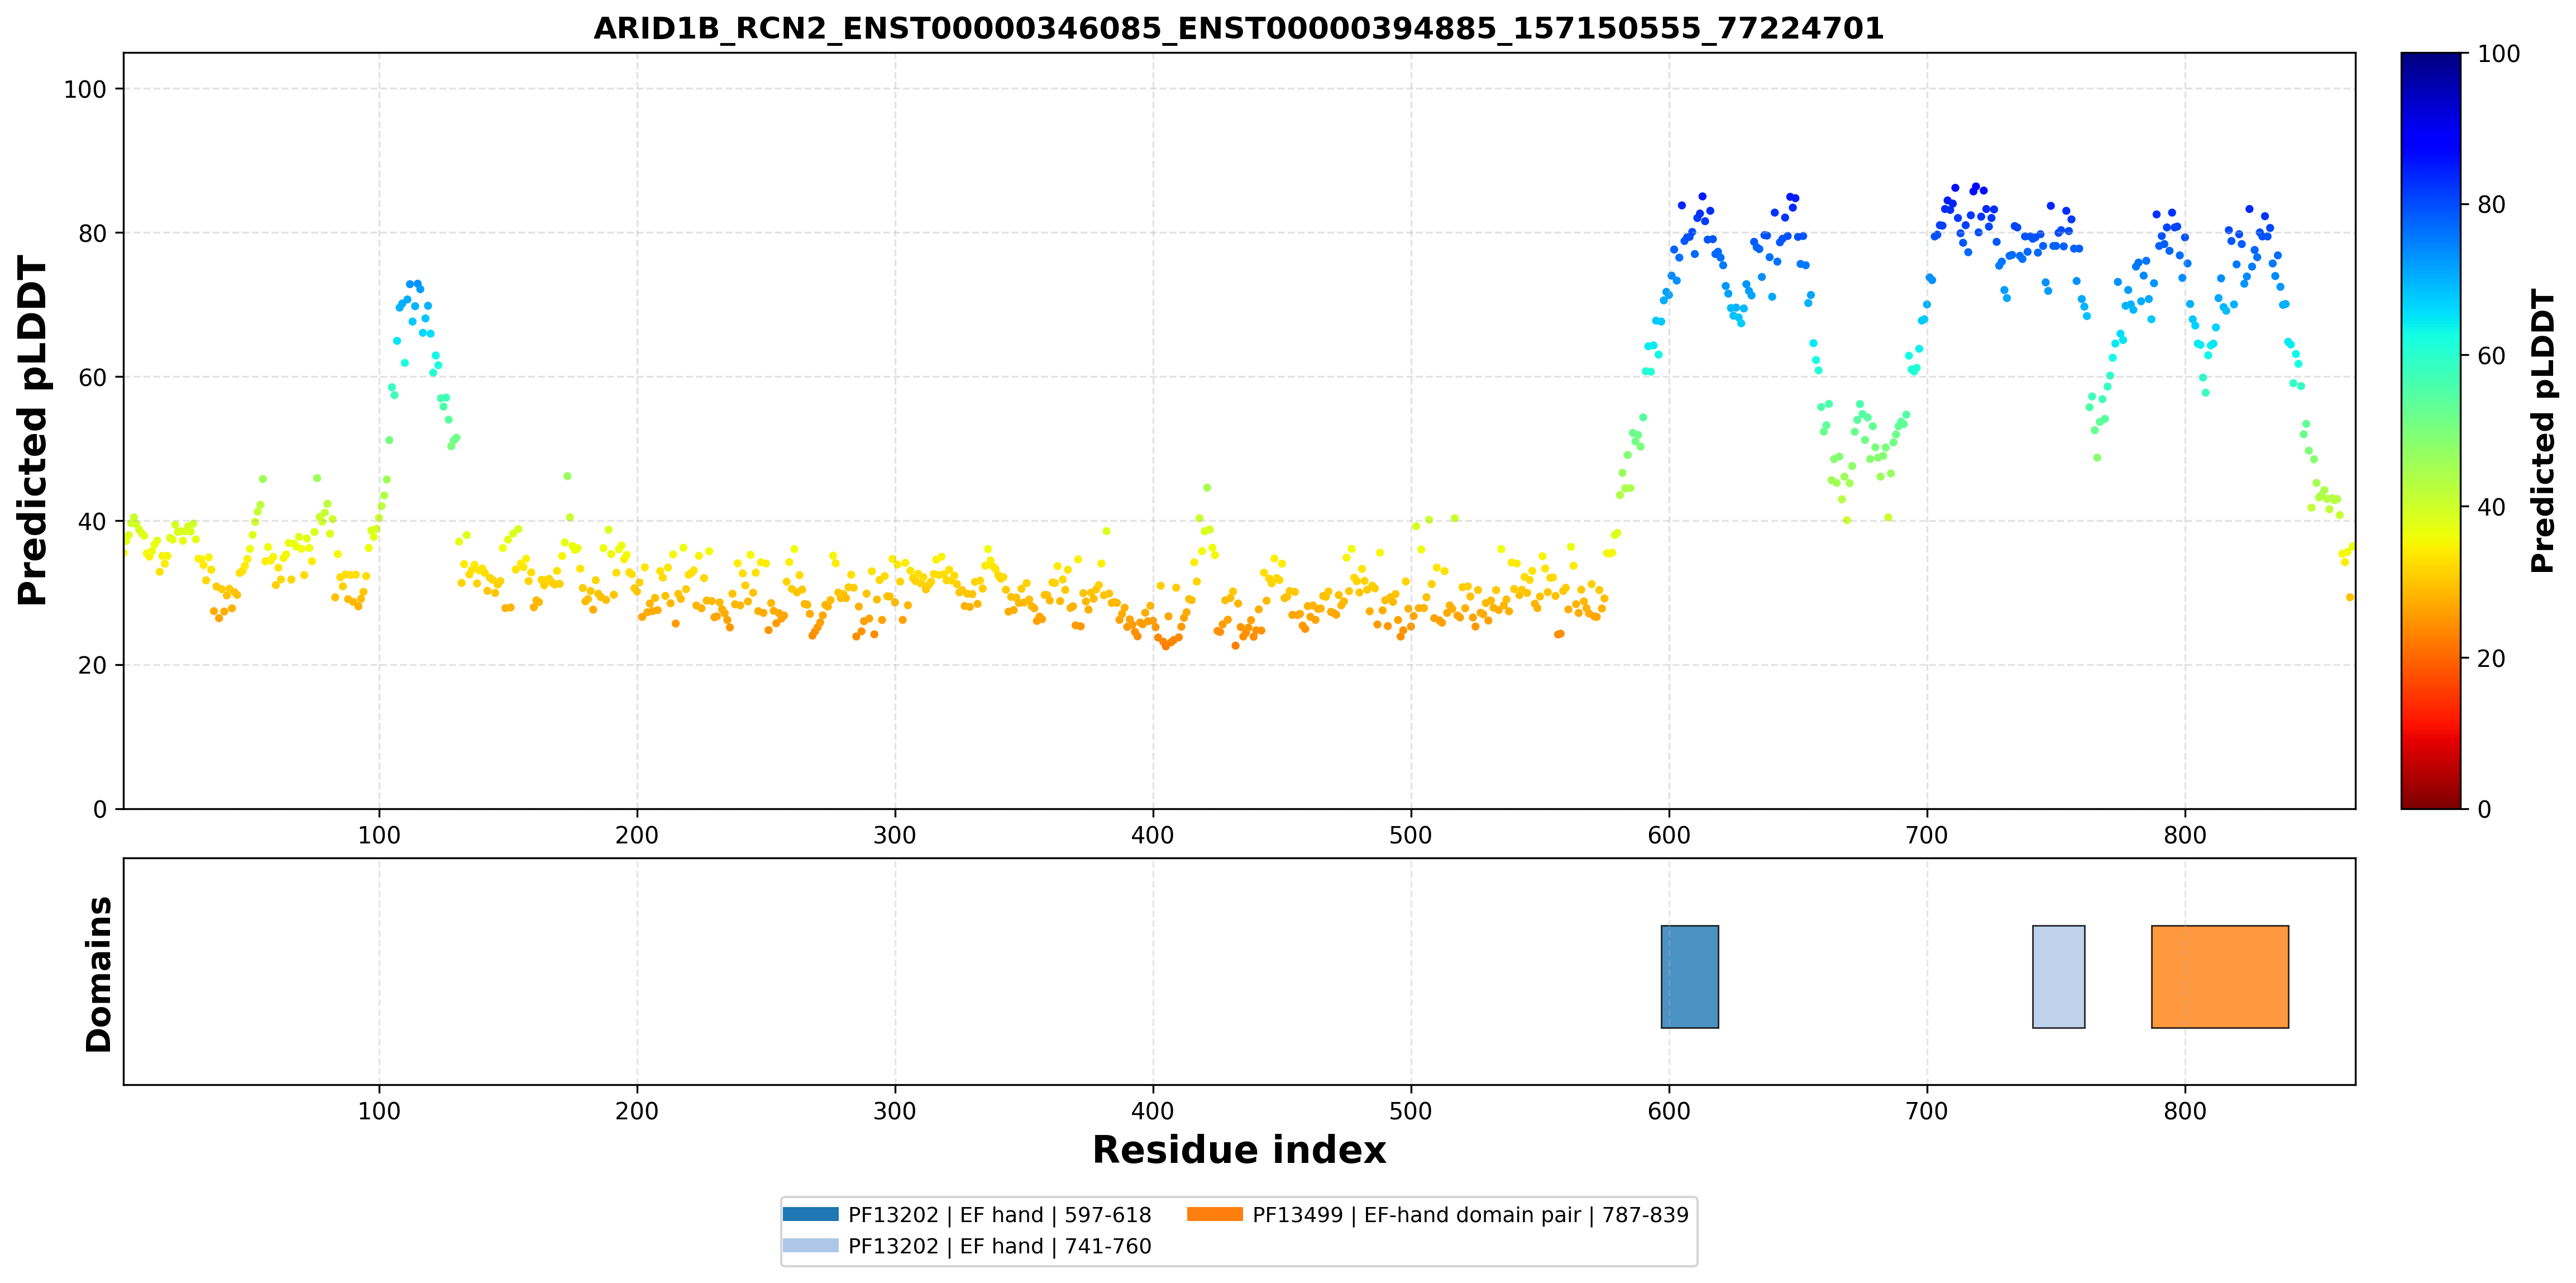Screen dimensions: 2576x1283
Task: Click the colorbar near value 20
Action: (2430, 657)
